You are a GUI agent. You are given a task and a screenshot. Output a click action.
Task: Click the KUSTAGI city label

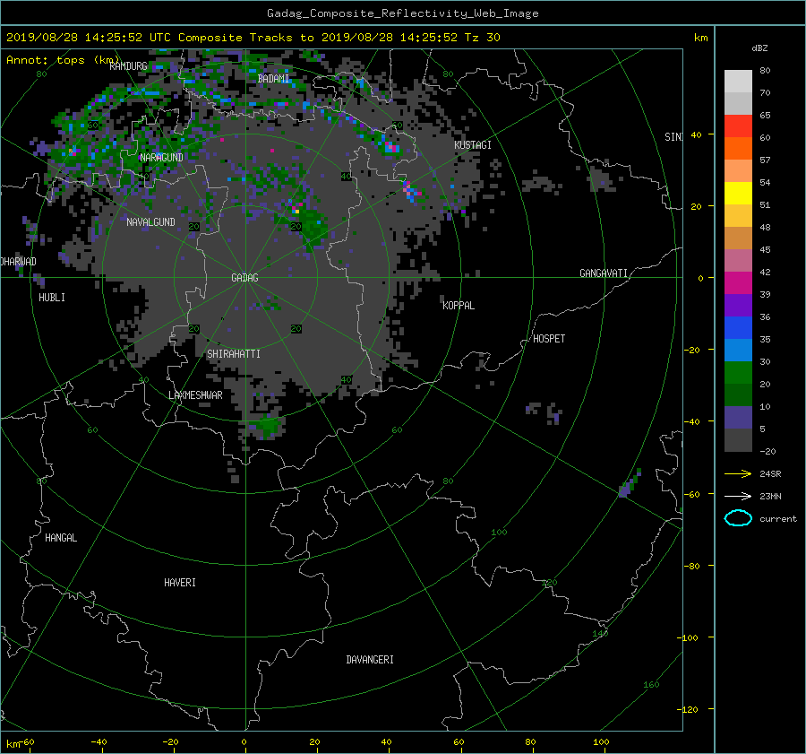472,145
